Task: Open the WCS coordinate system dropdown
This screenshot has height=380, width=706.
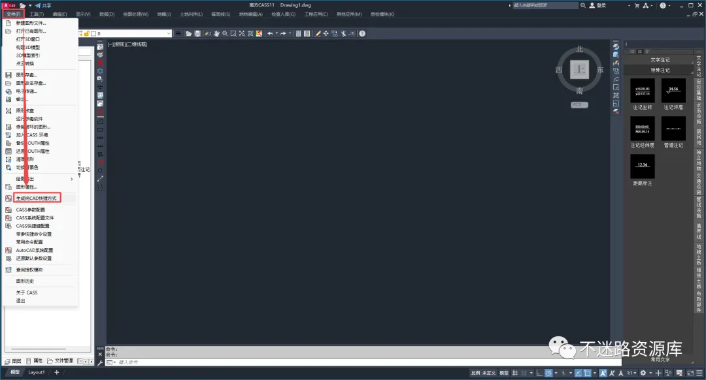Action: click(x=579, y=104)
